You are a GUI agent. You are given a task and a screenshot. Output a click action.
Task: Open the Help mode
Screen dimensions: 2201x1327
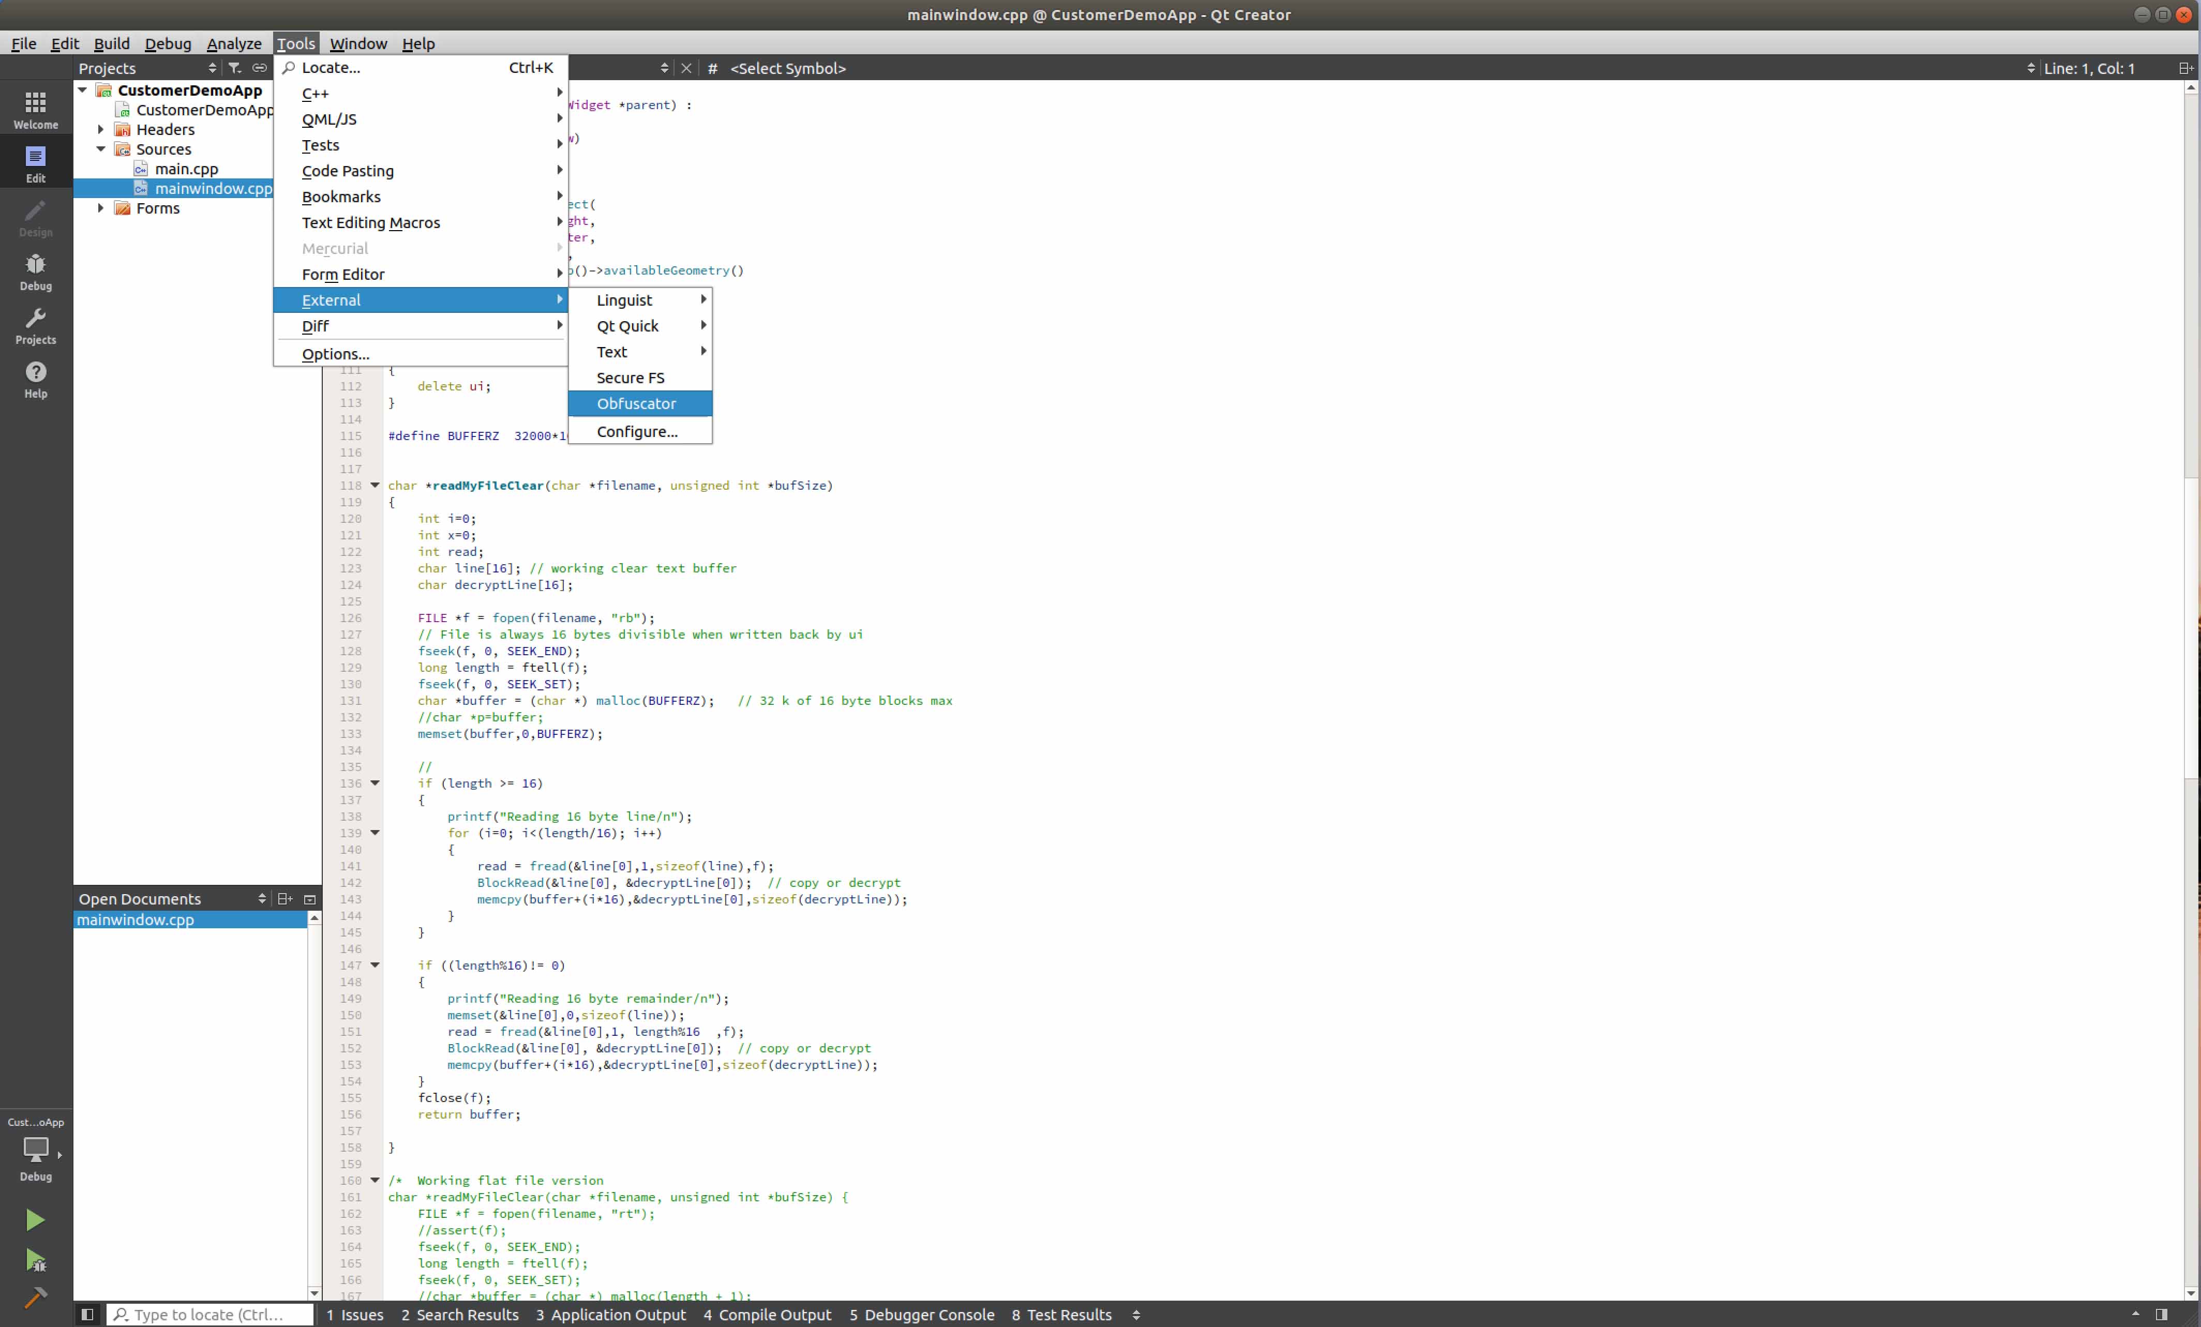[36, 379]
